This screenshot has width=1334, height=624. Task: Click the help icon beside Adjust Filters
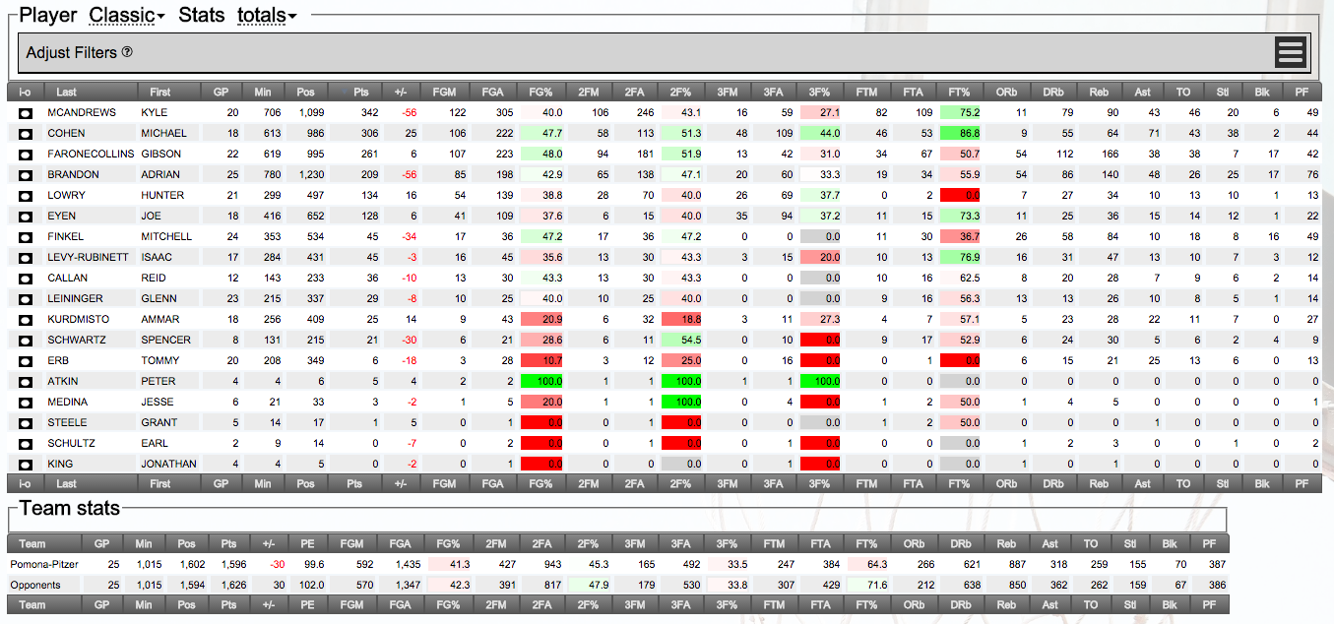tap(127, 52)
